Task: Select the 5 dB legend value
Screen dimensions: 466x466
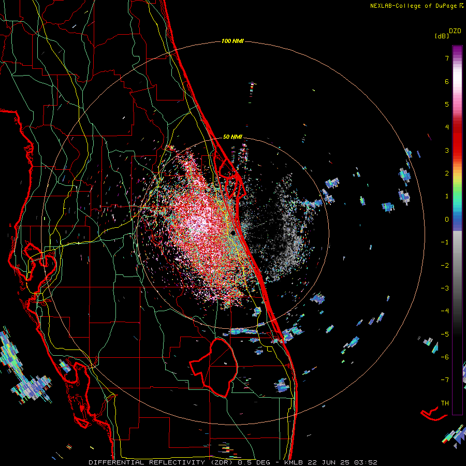Action: click(447, 104)
